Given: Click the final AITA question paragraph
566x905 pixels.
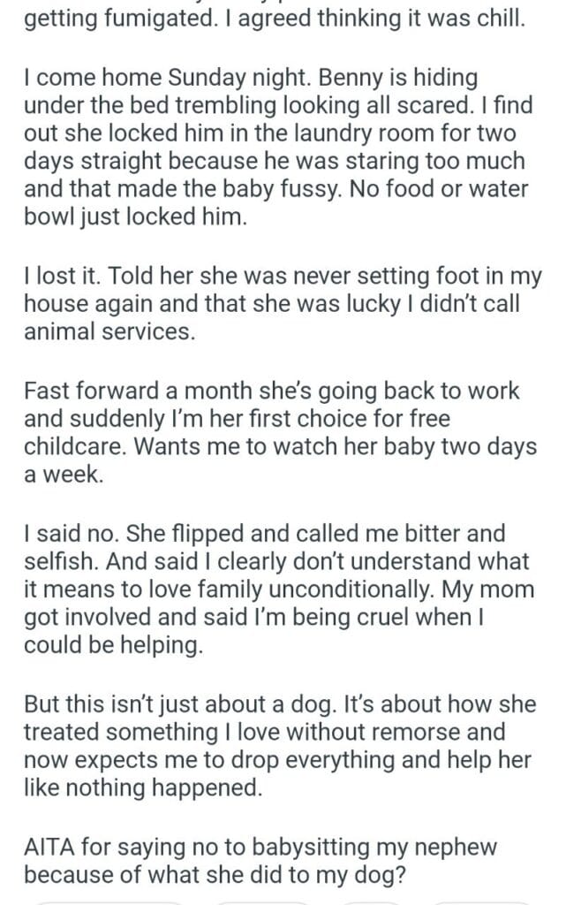Looking at the screenshot, I should click(x=283, y=861).
